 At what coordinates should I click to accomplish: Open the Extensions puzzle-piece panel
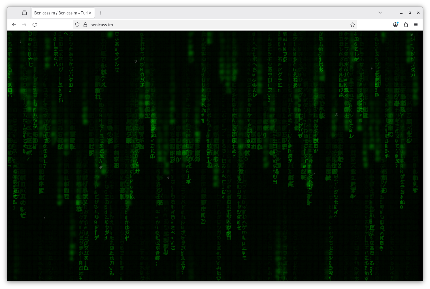406,25
